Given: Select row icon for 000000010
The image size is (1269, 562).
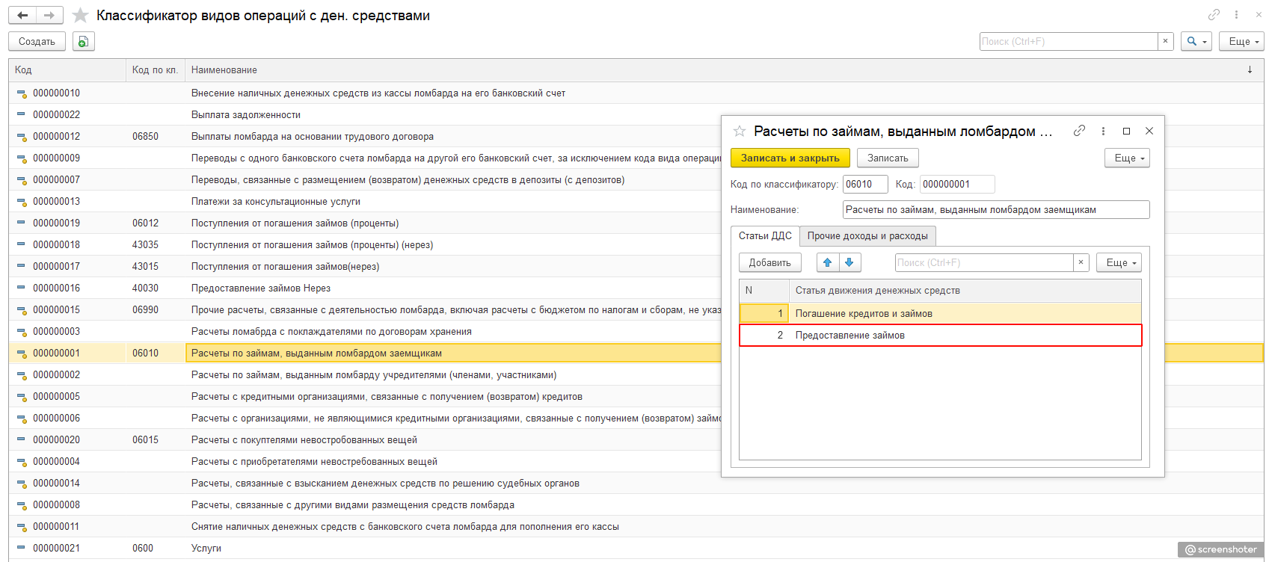Looking at the screenshot, I should click(x=22, y=93).
